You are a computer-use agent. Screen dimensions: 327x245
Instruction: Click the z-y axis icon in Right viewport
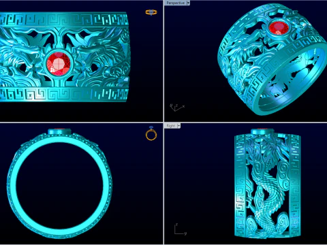pyautogui.click(x=180, y=229)
